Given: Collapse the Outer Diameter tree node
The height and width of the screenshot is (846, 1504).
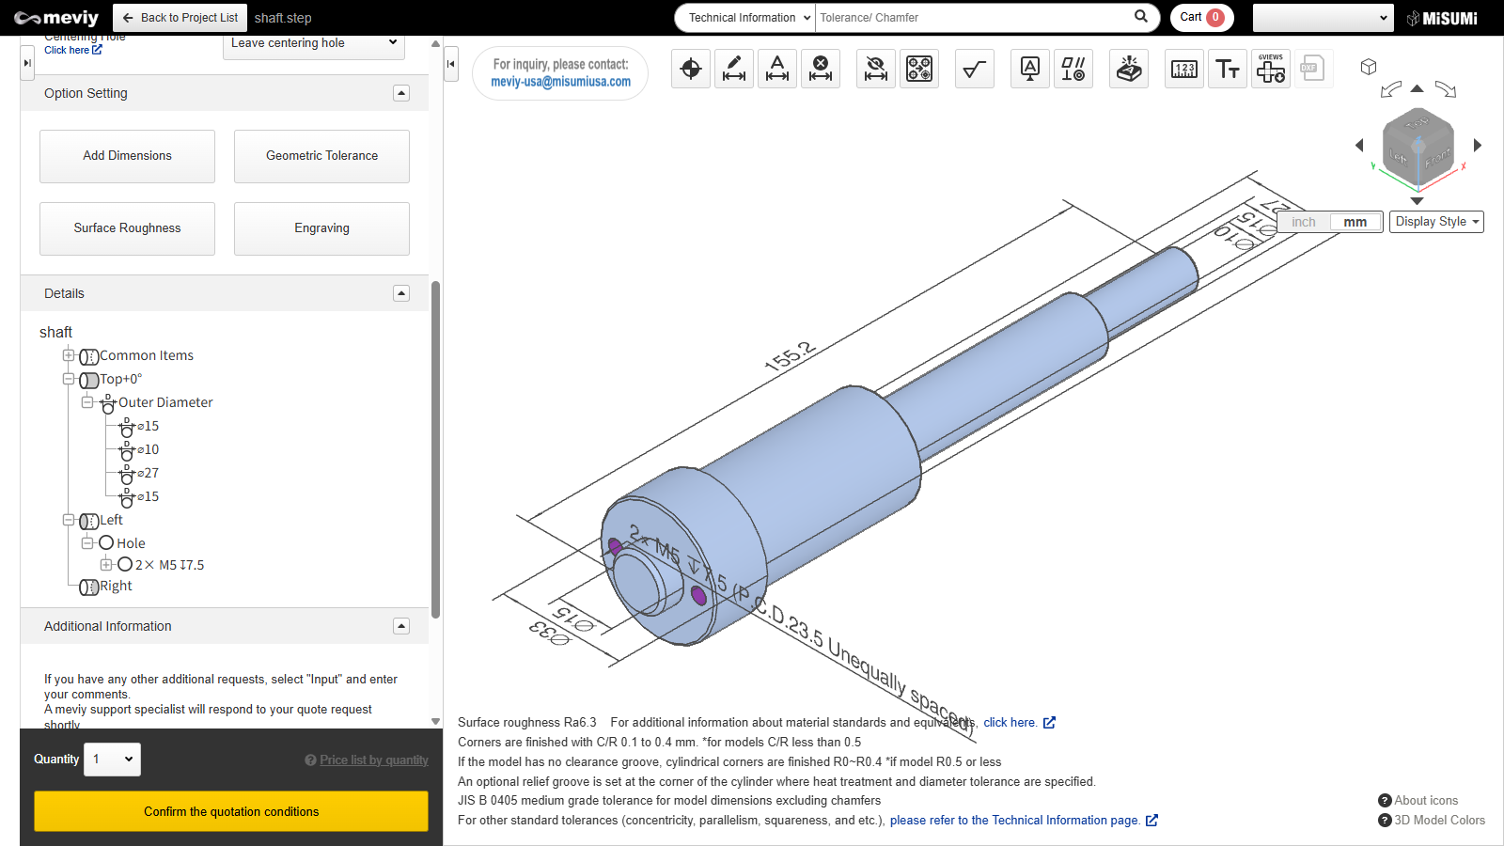Looking at the screenshot, I should pos(87,402).
